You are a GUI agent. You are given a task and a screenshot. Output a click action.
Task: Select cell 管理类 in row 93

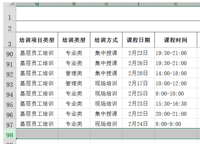pos(74,83)
